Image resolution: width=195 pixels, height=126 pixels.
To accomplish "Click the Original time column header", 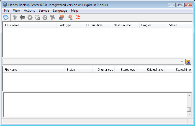I will pos(151,70).
